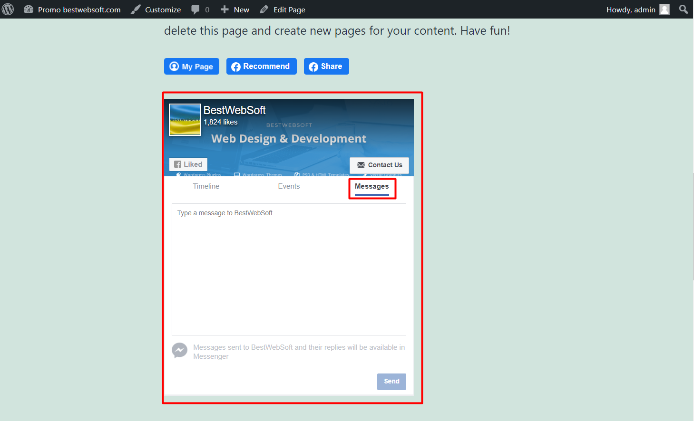Open the Promo bestwebsoft.com site menu
The height and width of the screenshot is (421, 694).
(72, 10)
